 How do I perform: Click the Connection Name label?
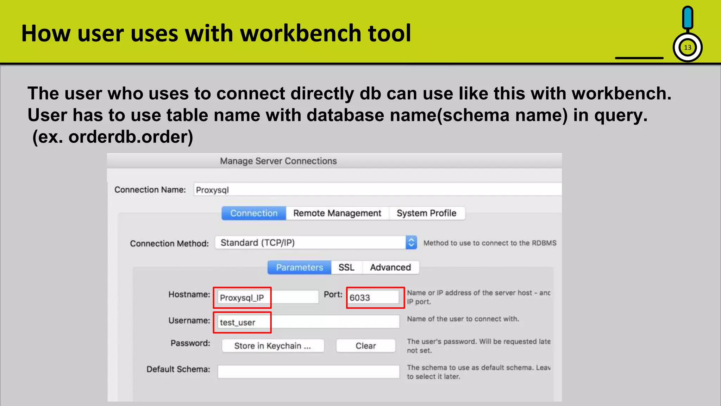point(150,190)
